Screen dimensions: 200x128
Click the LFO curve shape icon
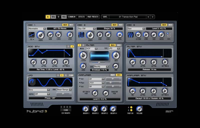point(32,82)
